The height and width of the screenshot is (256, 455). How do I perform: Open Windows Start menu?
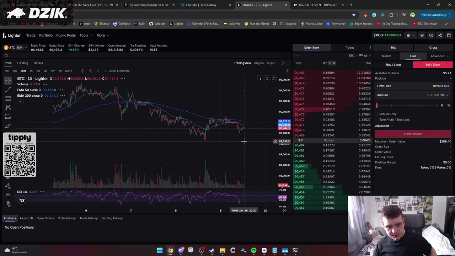160,250
